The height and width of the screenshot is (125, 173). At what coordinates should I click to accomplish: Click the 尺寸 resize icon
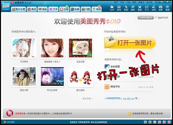pyautogui.click(x=147, y=7)
